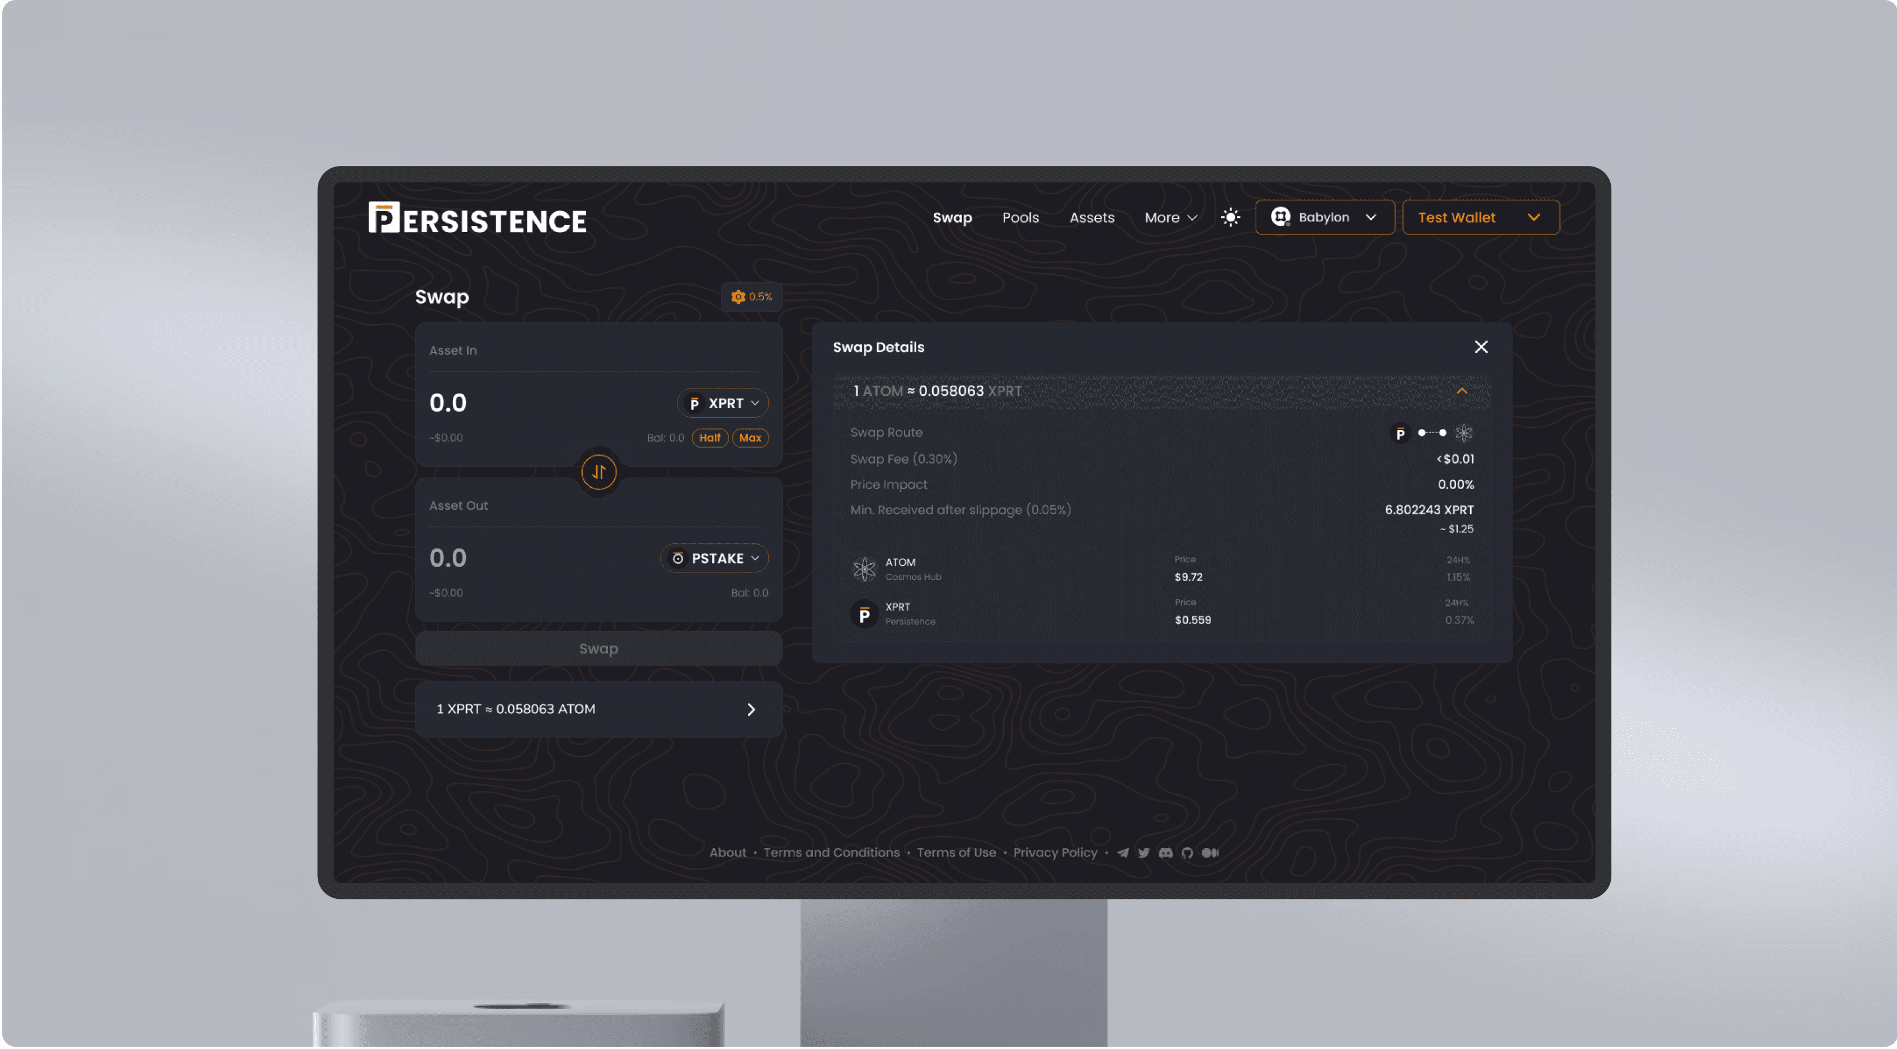Collapse the ATOM to XPRT rate row

point(1462,391)
